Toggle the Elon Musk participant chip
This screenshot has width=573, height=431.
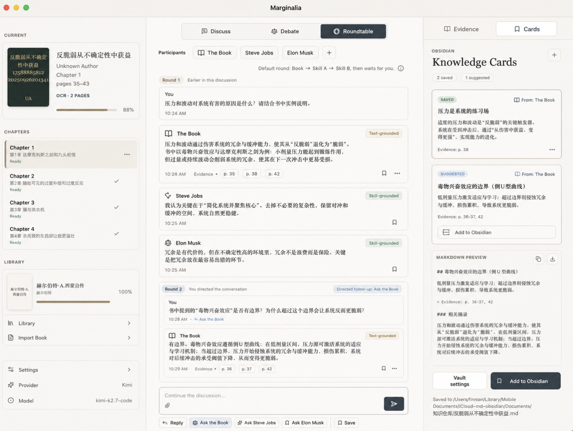300,52
